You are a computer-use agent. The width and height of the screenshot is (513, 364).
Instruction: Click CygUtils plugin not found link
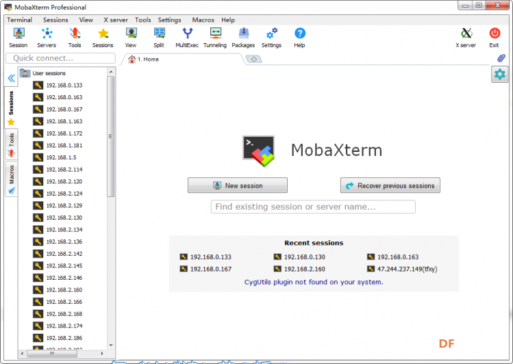pyautogui.click(x=314, y=282)
